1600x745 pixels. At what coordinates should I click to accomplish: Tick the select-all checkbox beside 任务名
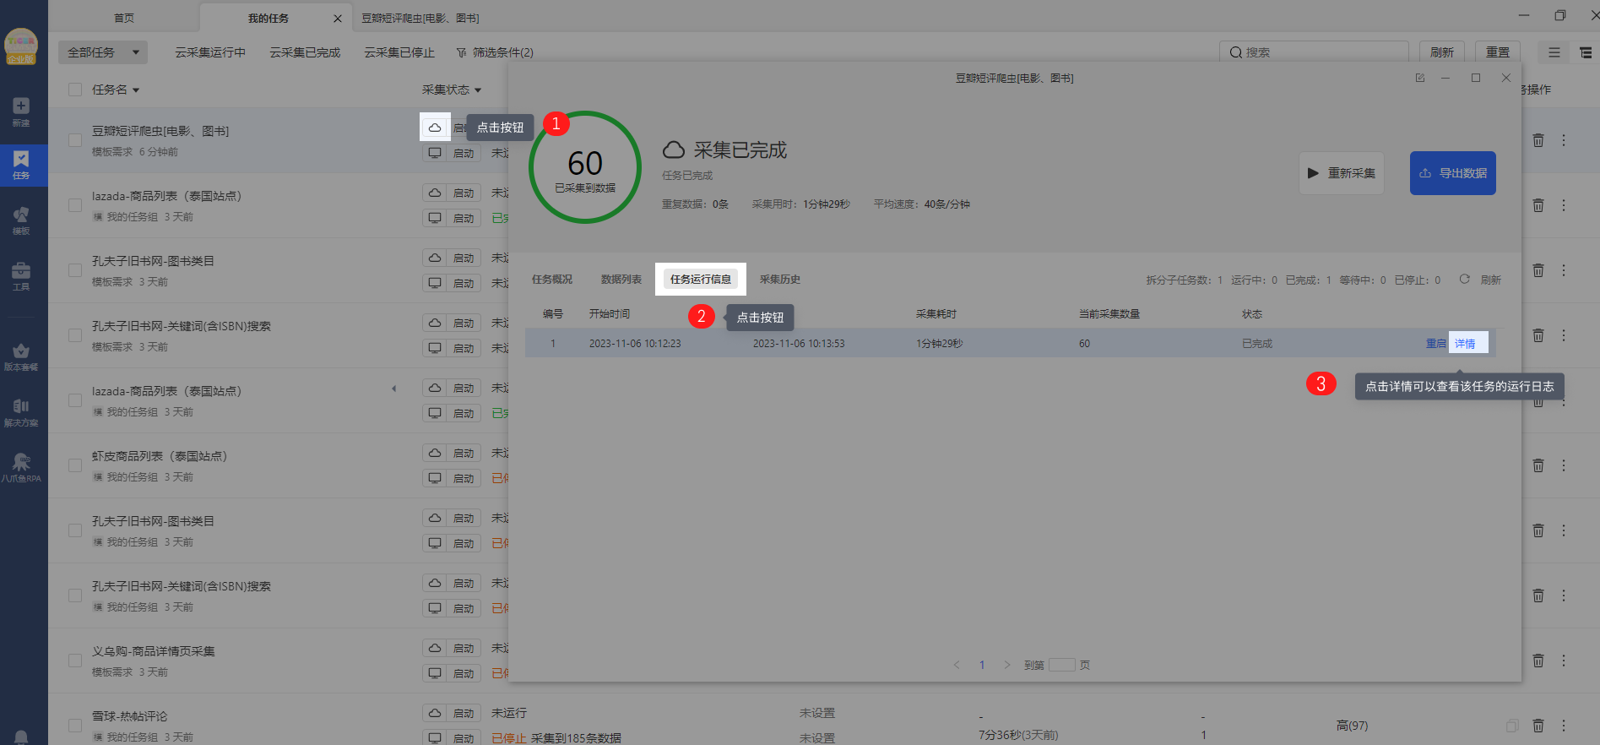click(x=75, y=90)
